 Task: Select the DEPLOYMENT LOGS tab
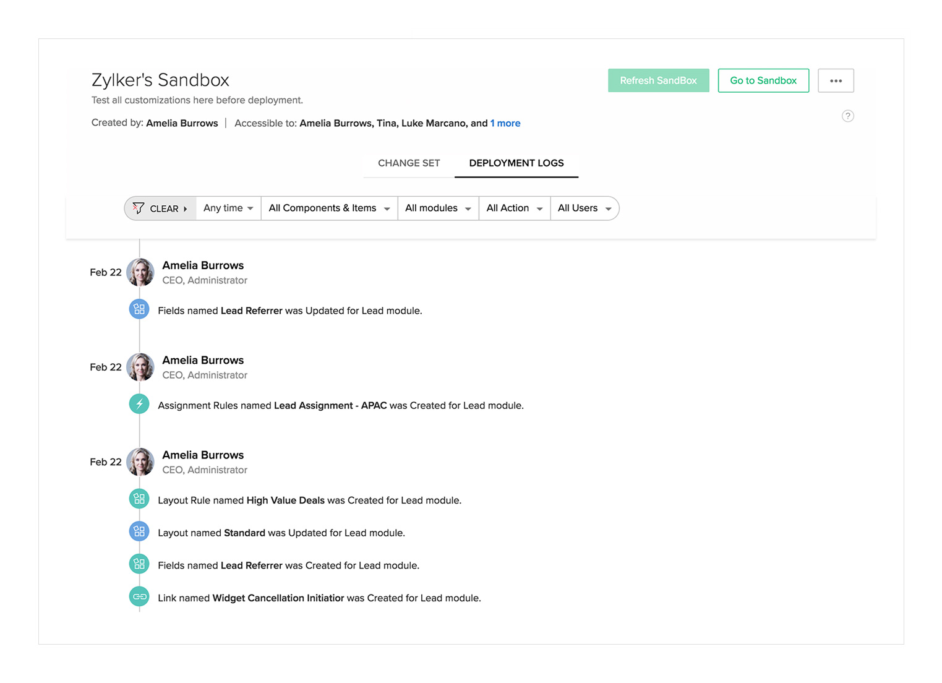[516, 163]
